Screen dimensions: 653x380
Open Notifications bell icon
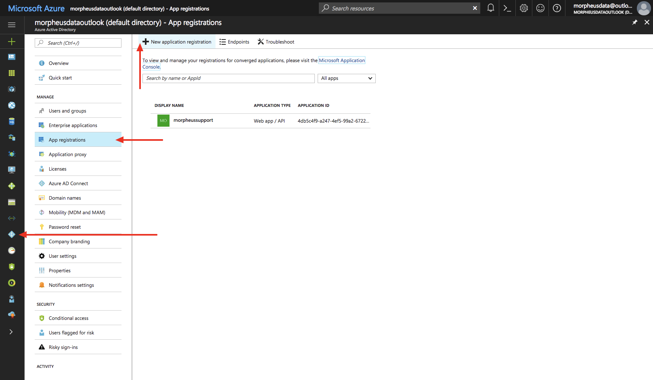pos(491,8)
